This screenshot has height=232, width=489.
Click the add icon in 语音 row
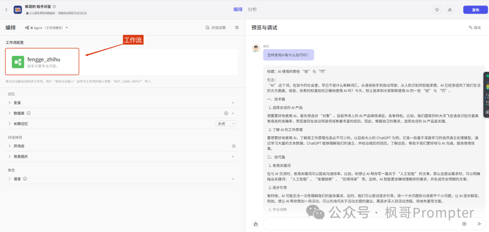(233, 179)
